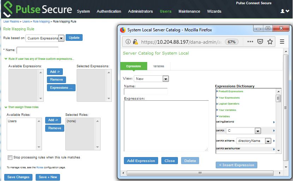Screen dimensions: 293x181
Task: Click insert arrow next to certAttr.serialNumber
Action: click(x=274, y=149)
